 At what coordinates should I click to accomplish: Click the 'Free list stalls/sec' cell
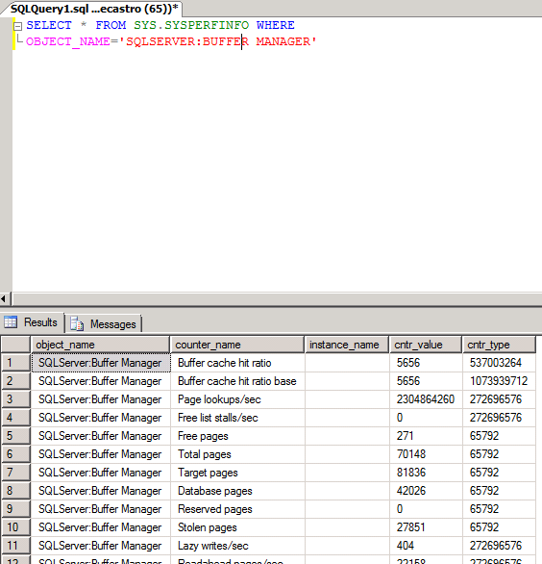tap(237, 418)
